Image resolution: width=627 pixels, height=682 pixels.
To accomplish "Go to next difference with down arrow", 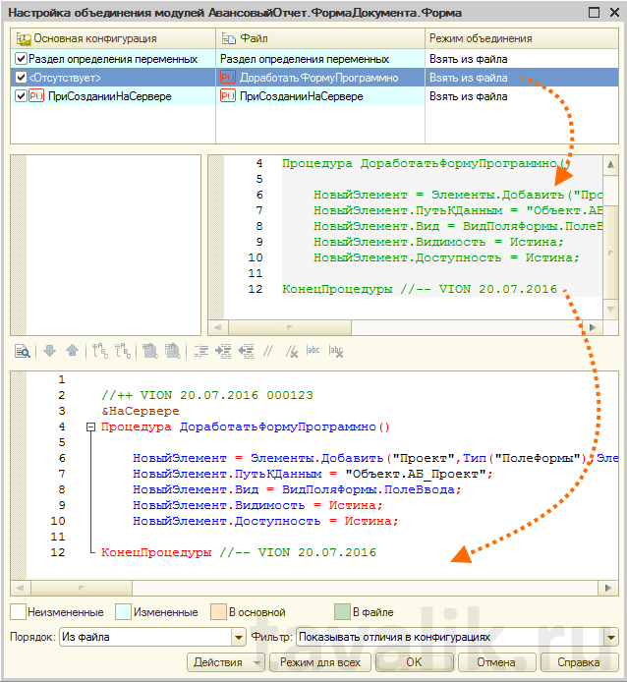I will 49,351.
